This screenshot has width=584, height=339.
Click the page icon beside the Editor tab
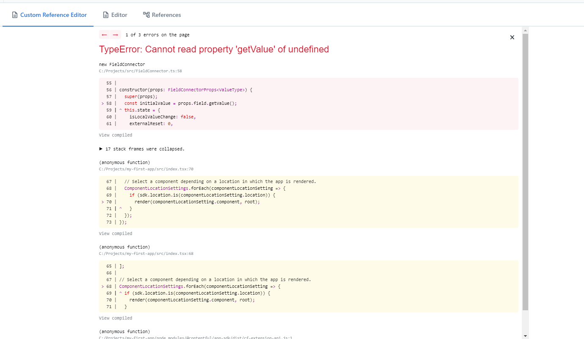point(105,14)
